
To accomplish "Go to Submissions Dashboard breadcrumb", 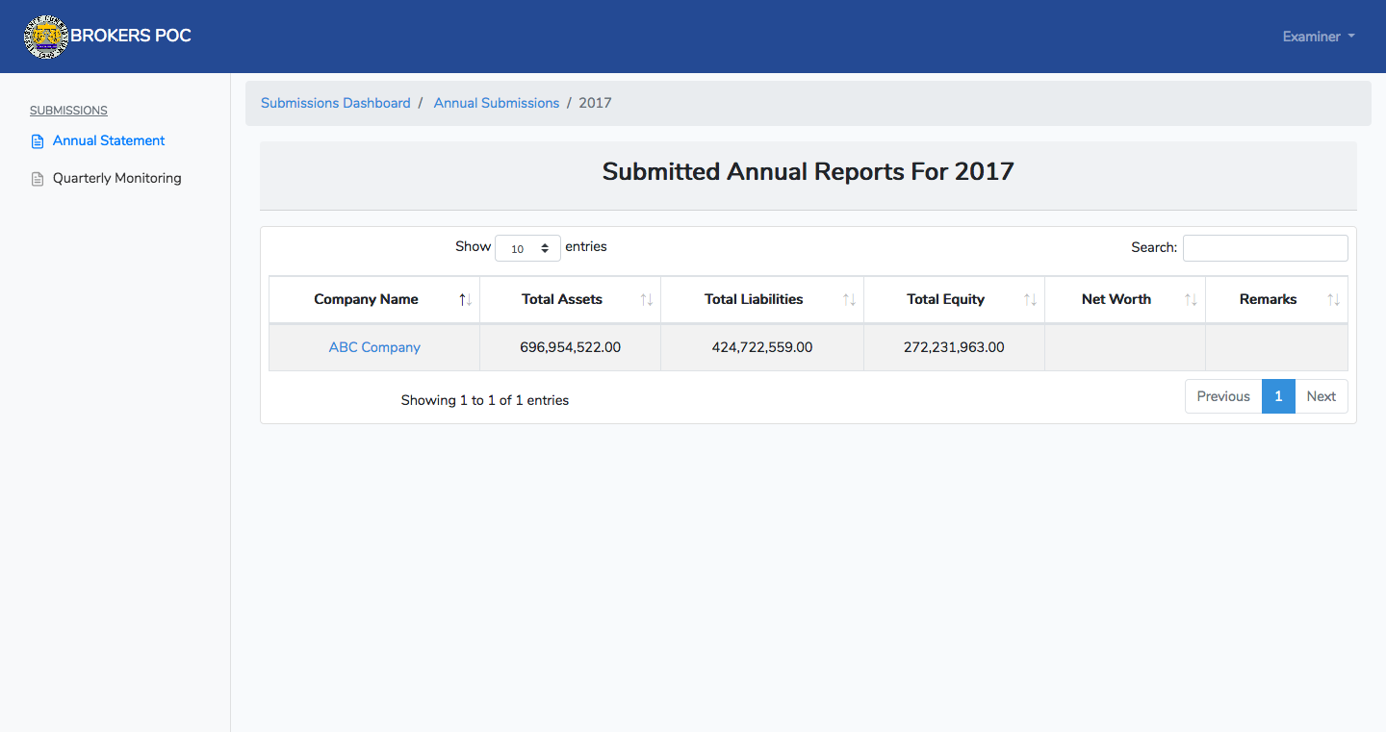I will [336, 103].
